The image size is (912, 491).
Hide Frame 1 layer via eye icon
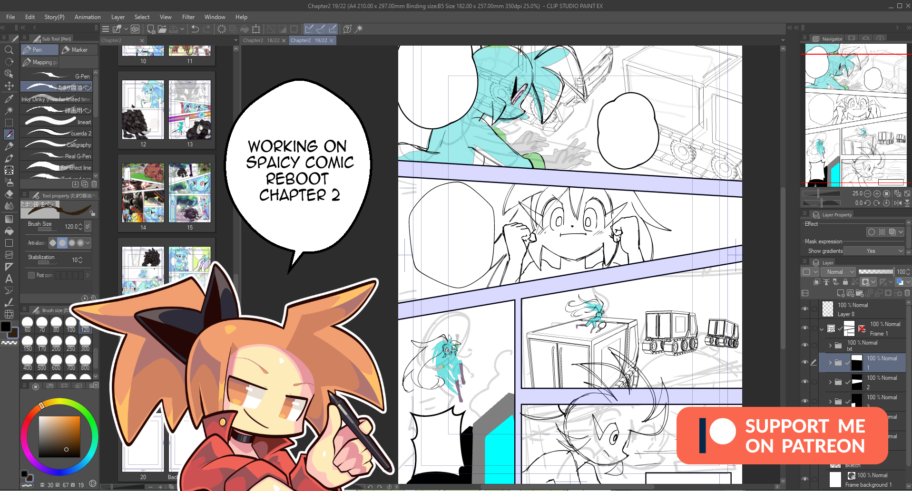point(805,328)
